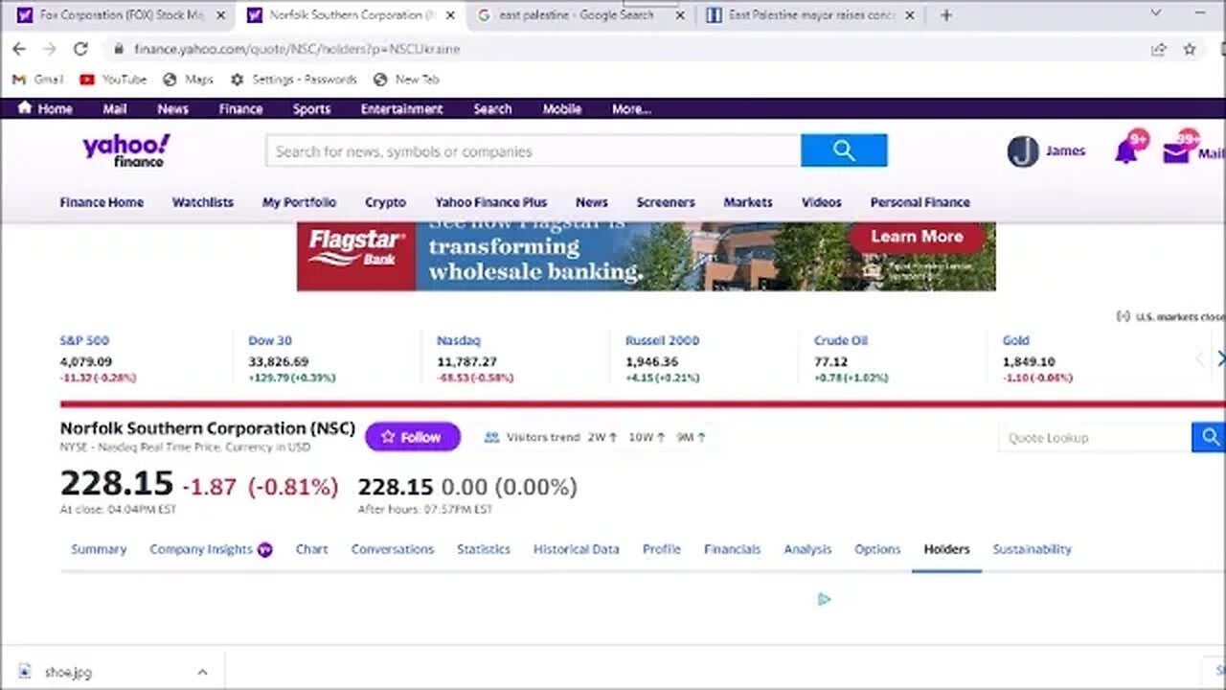Viewport: 1226px width, 690px height.
Task: Click Crude Oil link
Action: click(841, 340)
